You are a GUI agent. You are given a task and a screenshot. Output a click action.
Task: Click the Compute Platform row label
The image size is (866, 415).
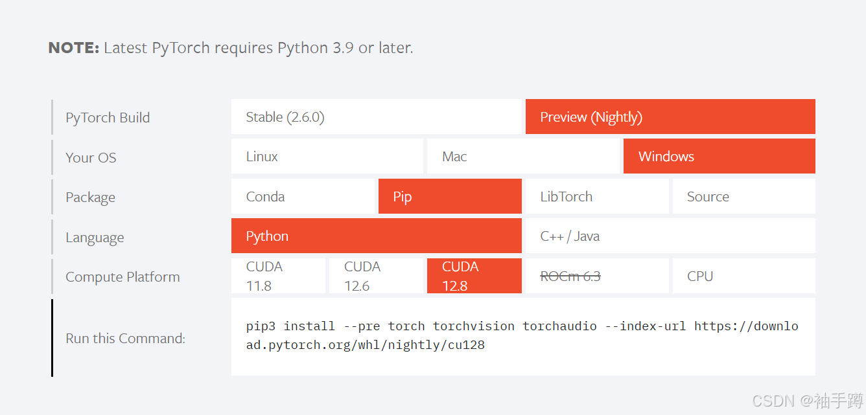pyautogui.click(x=123, y=277)
